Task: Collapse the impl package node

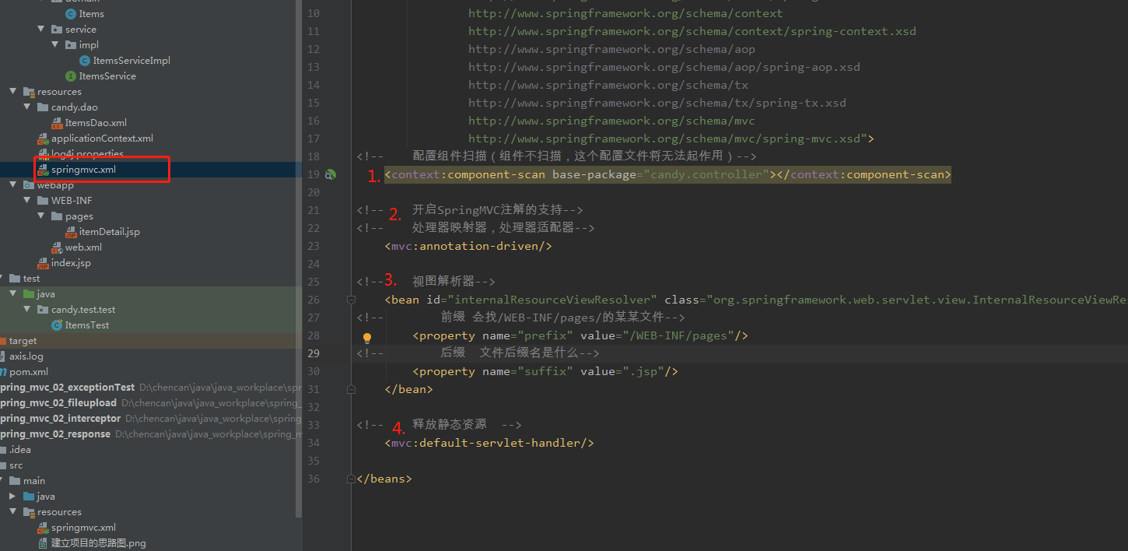Action: coord(55,45)
